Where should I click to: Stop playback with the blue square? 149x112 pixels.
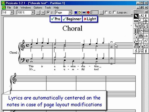point(76,12)
